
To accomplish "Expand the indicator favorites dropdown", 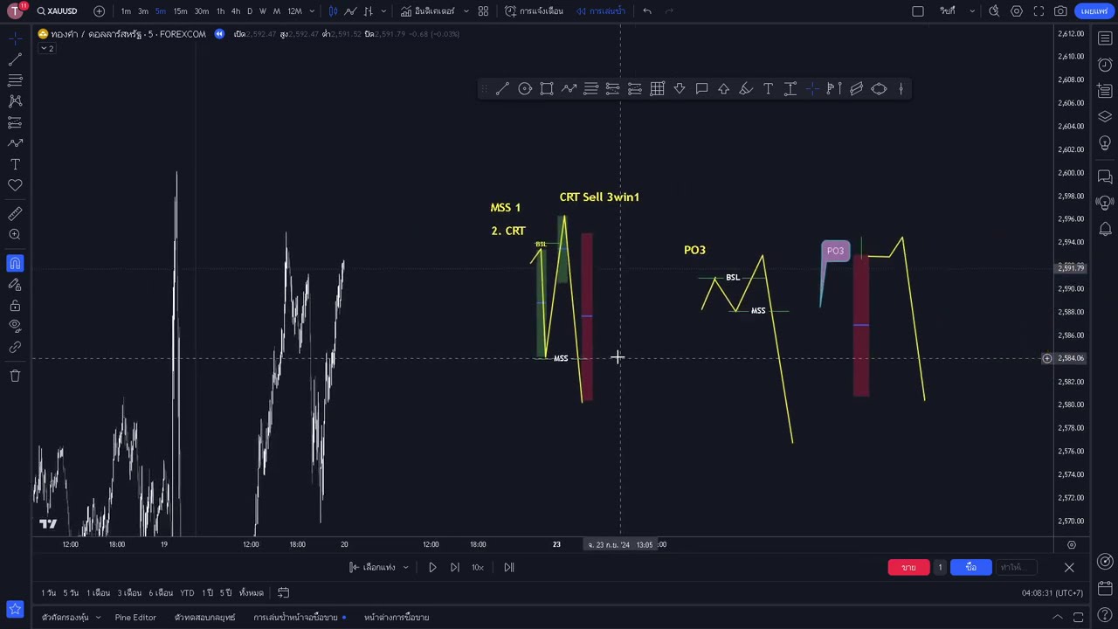I will click(x=466, y=11).
